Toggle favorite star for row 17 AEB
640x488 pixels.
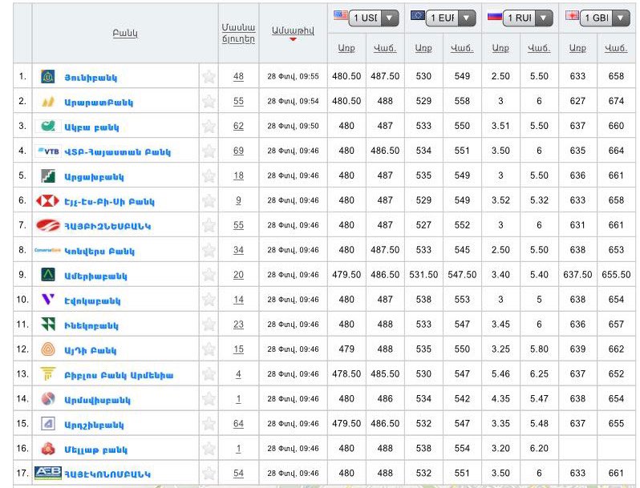209,474
